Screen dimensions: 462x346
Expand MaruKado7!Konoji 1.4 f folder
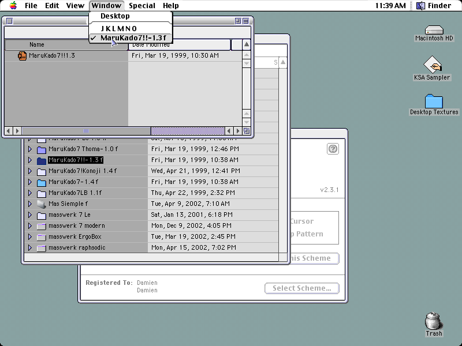[30, 171]
